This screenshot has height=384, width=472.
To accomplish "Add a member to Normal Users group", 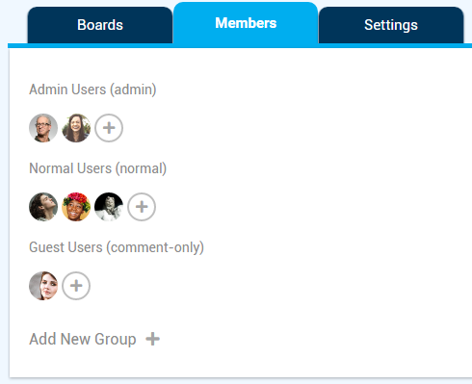I will 142,207.
